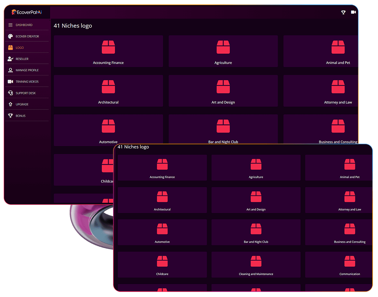Click the Ecover Creator palette icon

click(x=10, y=36)
